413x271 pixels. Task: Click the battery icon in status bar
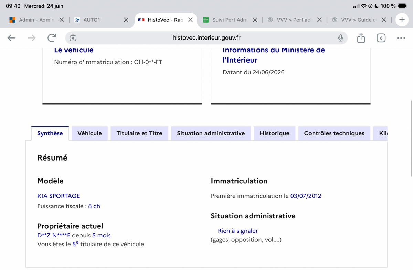[x=402, y=6]
